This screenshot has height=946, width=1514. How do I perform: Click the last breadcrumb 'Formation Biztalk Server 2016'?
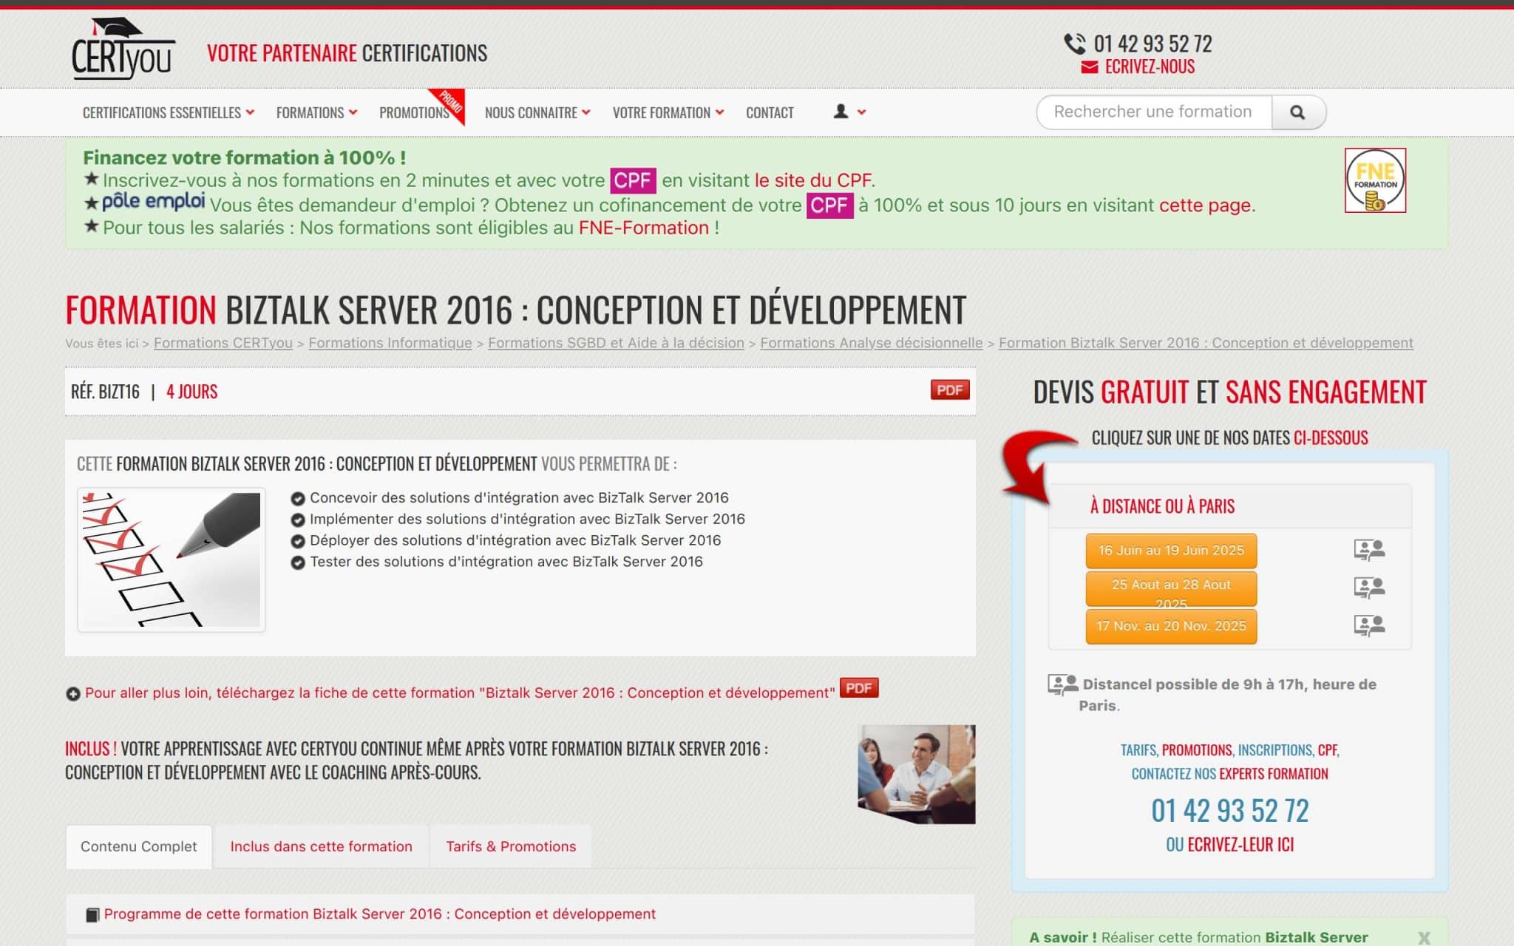coord(1206,343)
